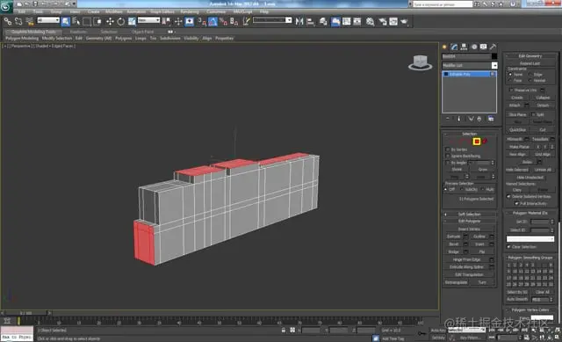This screenshot has height=342, width=562.
Task: Toggle the Preserve UVs checkbox
Action: [x=511, y=90]
